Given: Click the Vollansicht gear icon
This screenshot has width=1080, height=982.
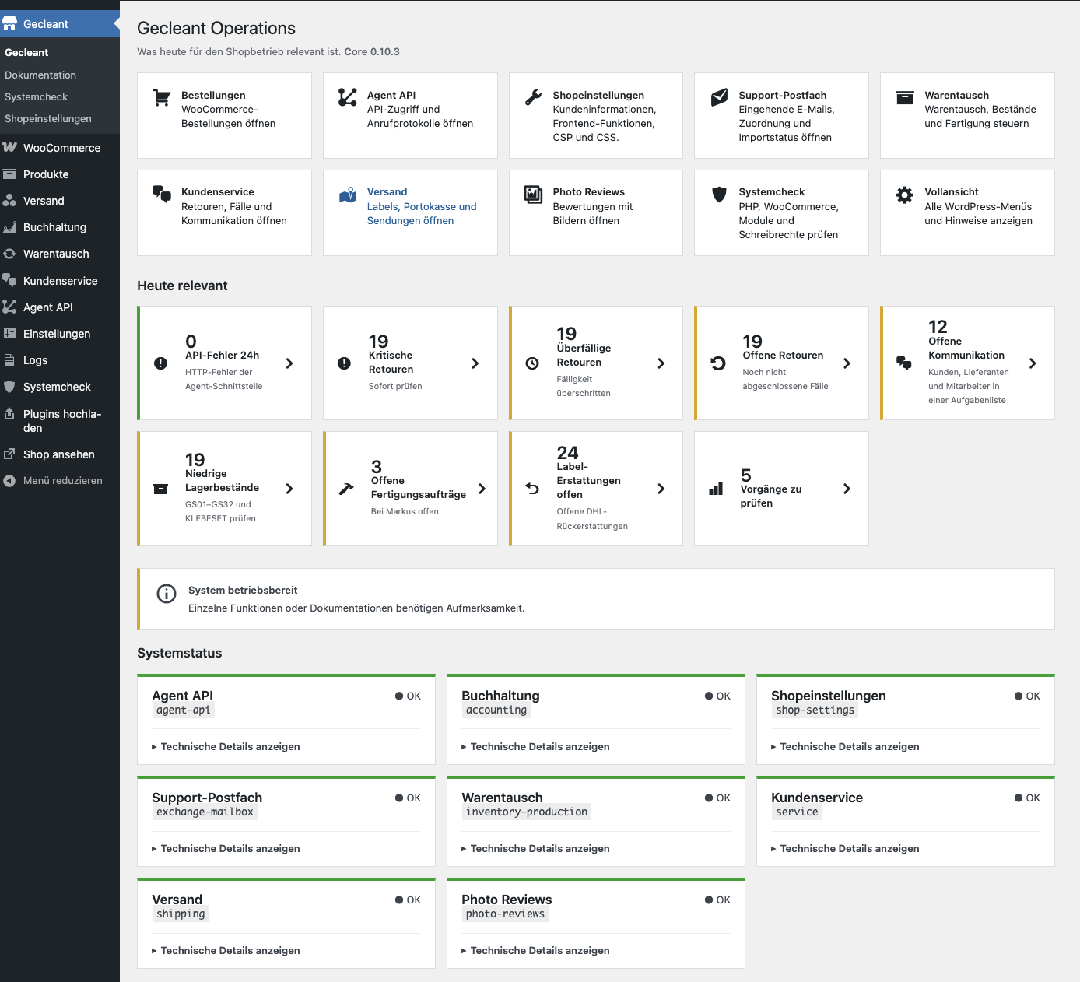Looking at the screenshot, I should click(904, 195).
